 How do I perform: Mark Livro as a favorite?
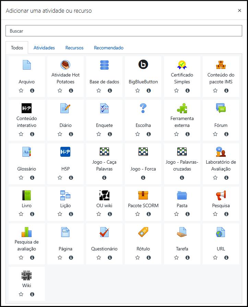tap(21, 214)
